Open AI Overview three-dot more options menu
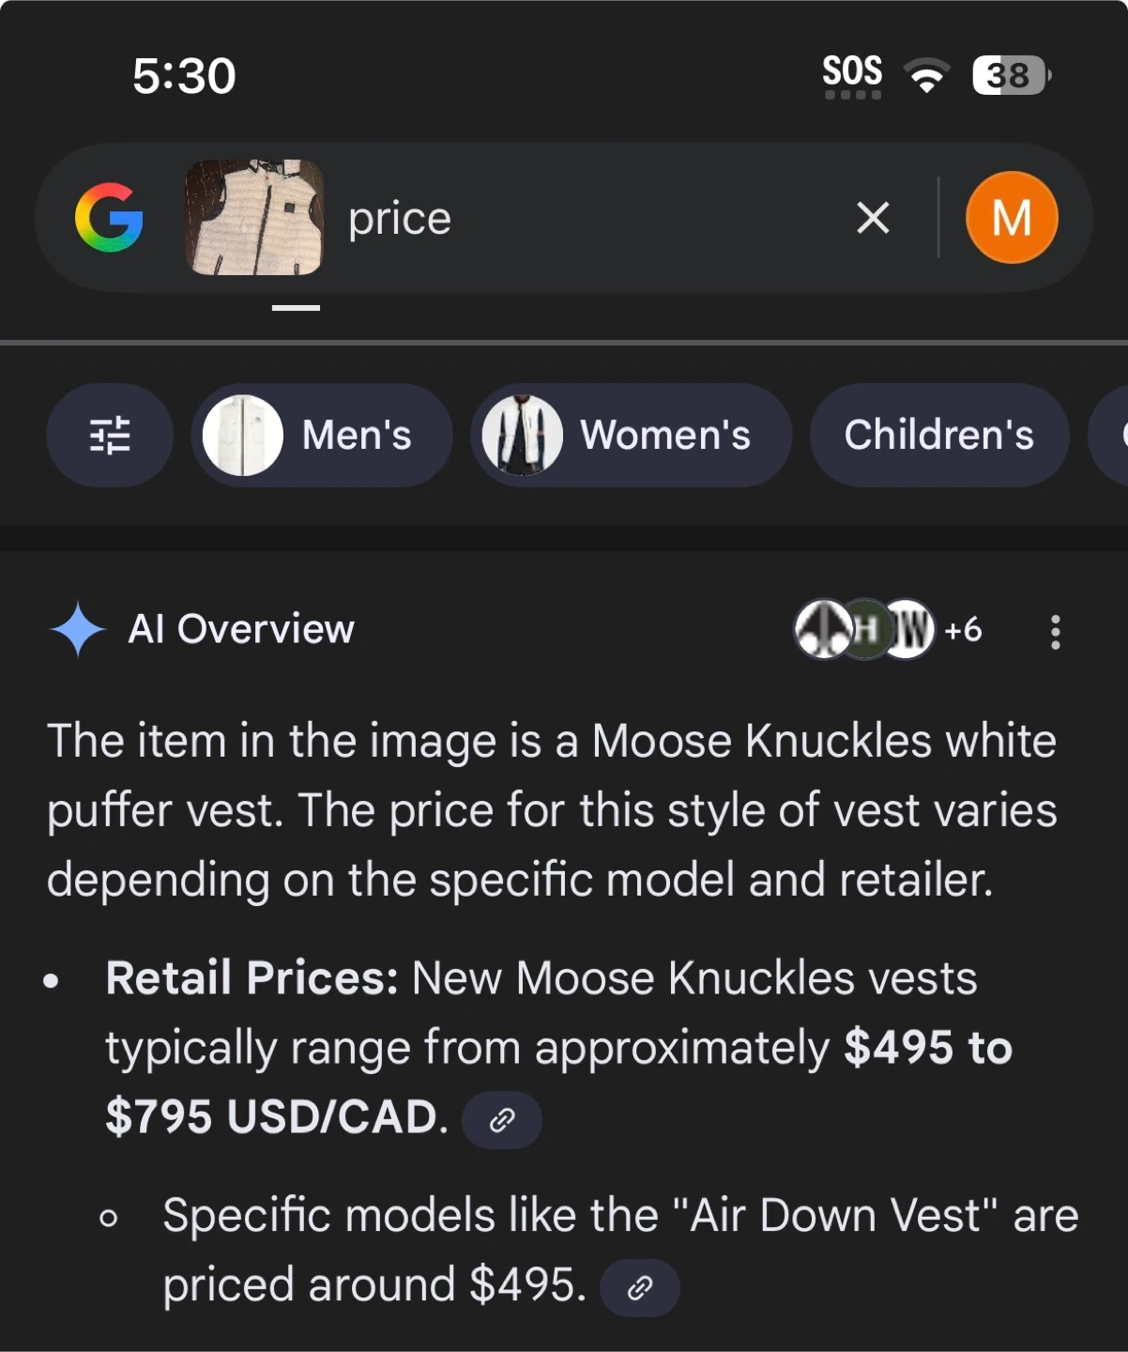This screenshot has width=1128, height=1352. [x=1056, y=632]
